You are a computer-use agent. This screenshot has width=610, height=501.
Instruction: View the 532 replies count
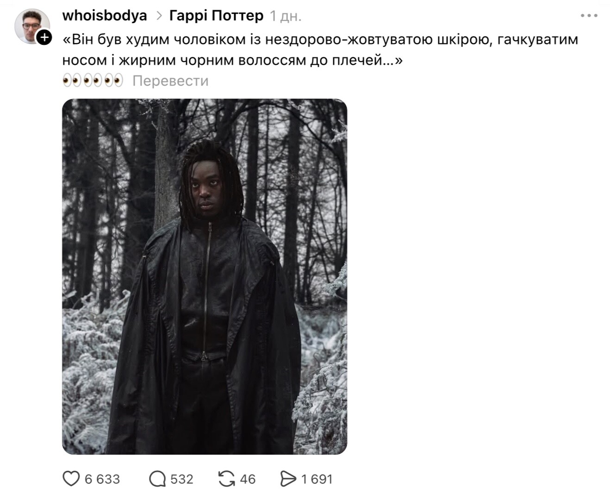point(182,479)
